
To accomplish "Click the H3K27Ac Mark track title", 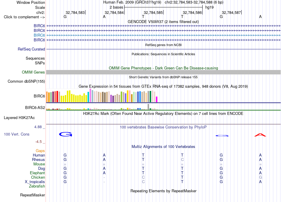I will (163, 114).
